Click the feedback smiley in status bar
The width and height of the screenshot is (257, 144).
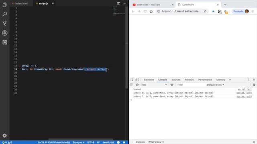[x=118, y=142]
